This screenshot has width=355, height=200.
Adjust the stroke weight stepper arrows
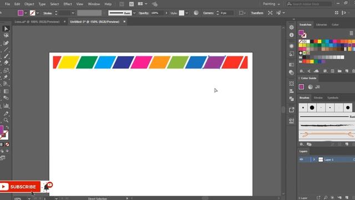tap(56, 13)
